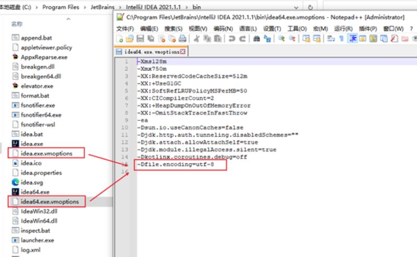
Task: Click the Save All toolbar icon
Action: coord(151,39)
